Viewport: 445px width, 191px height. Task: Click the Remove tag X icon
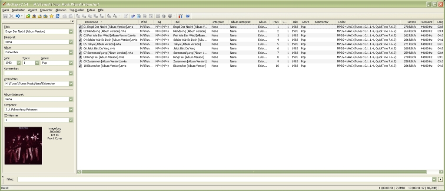point(11,16)
